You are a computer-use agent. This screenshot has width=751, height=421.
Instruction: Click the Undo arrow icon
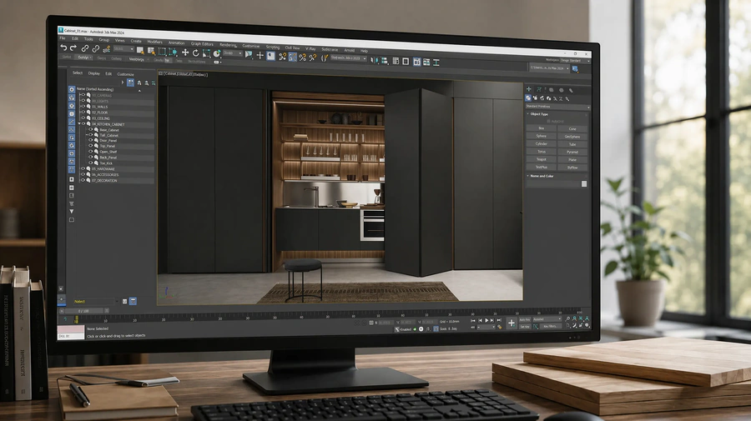[63, 48]
